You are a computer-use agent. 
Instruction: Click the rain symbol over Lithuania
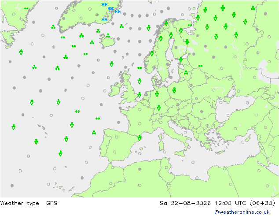coord(186,73)
